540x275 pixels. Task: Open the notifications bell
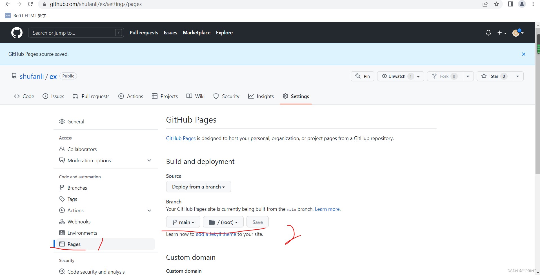coord(488,33)
